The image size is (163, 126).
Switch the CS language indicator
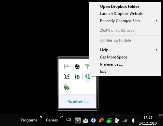68,120
